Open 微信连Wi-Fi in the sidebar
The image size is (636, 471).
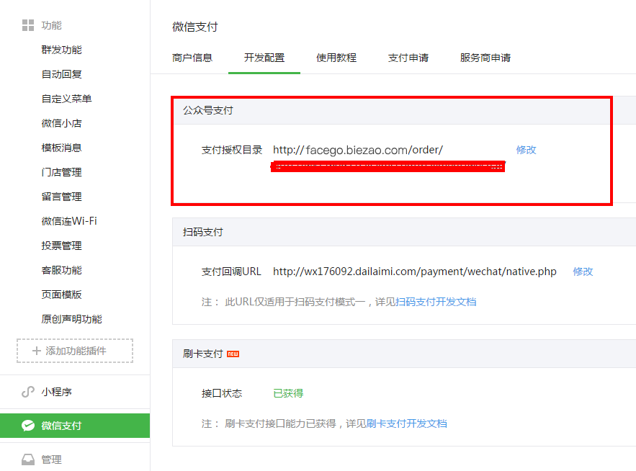point(69,221)
